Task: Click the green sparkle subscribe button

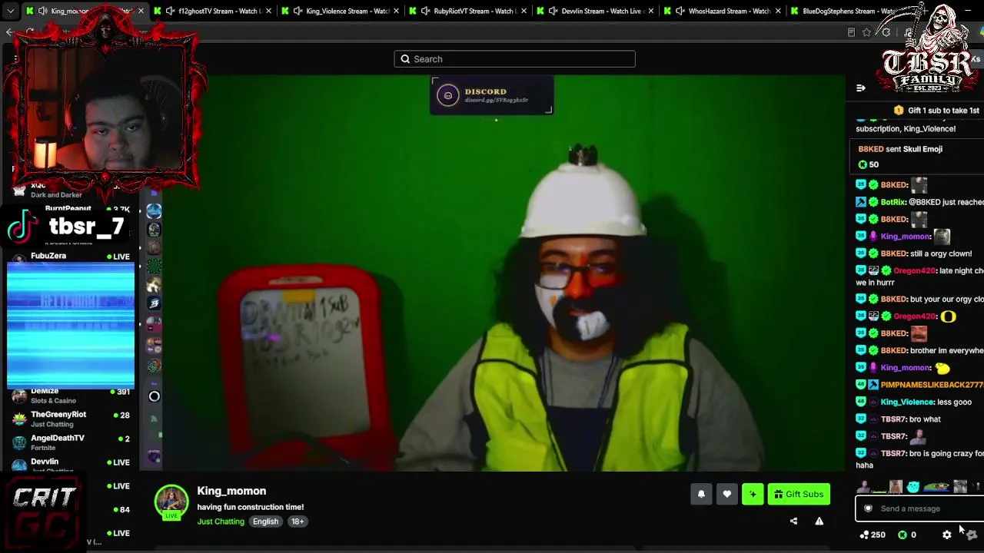Action: coord(753,495)
